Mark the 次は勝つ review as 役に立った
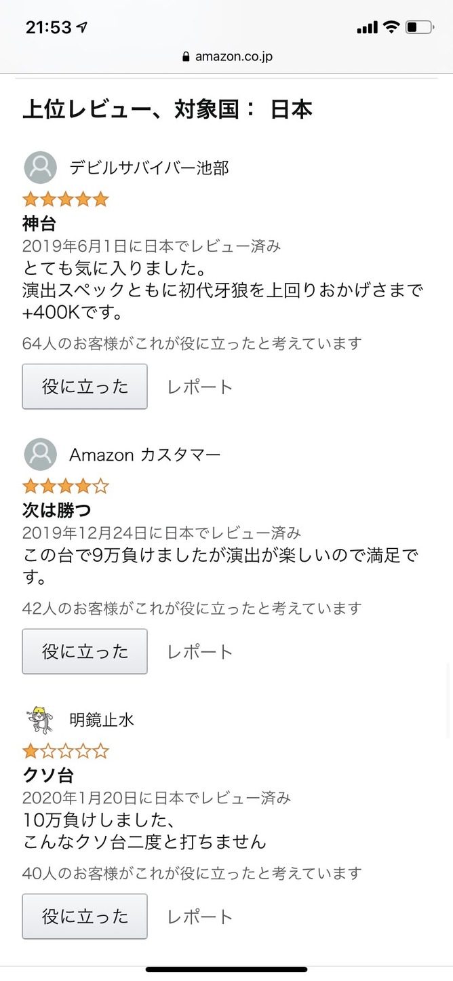Image resolution: width=453 pixels, height=981 pixels. coord(85,651)
